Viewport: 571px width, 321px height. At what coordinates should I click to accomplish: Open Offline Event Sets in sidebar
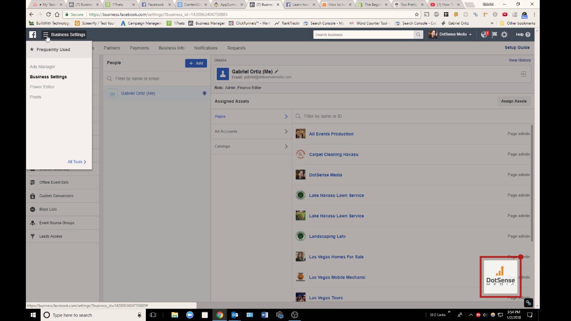62,182
